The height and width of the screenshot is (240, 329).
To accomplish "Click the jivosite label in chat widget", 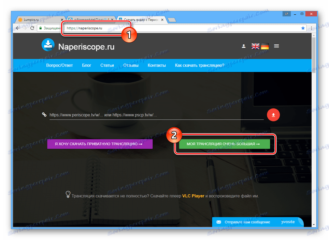I will 288,222.
